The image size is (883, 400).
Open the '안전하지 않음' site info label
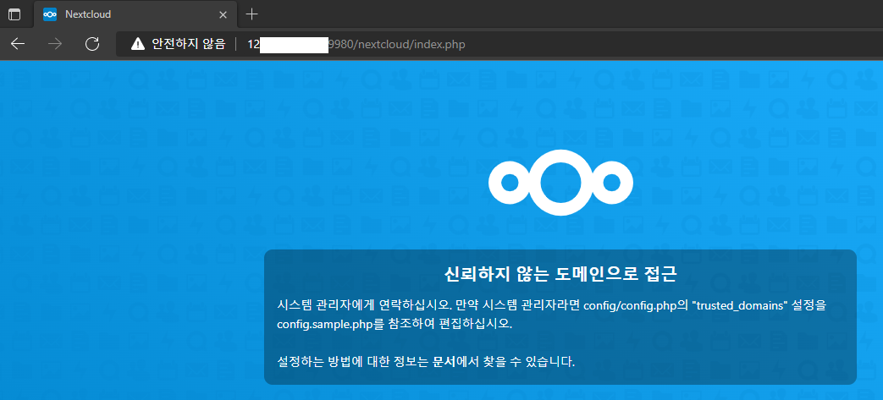pyautogui.click(x=188, y=44)
